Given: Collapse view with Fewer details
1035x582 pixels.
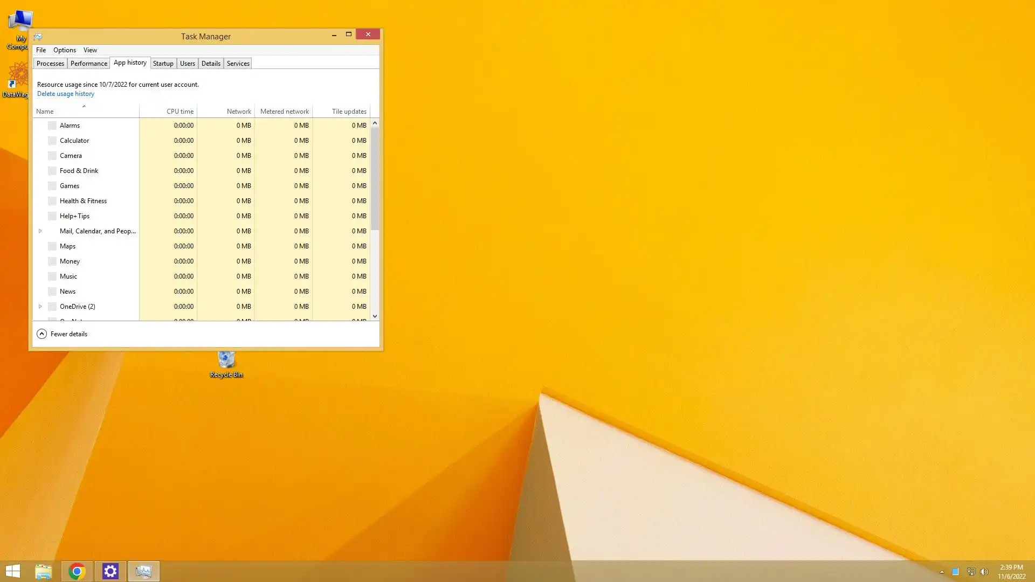Looking at the screenshot, I should (62, 334).
